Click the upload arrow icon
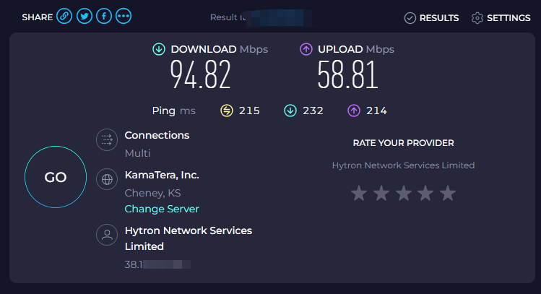This screenshot has width=541, height=294. (306, 49)
